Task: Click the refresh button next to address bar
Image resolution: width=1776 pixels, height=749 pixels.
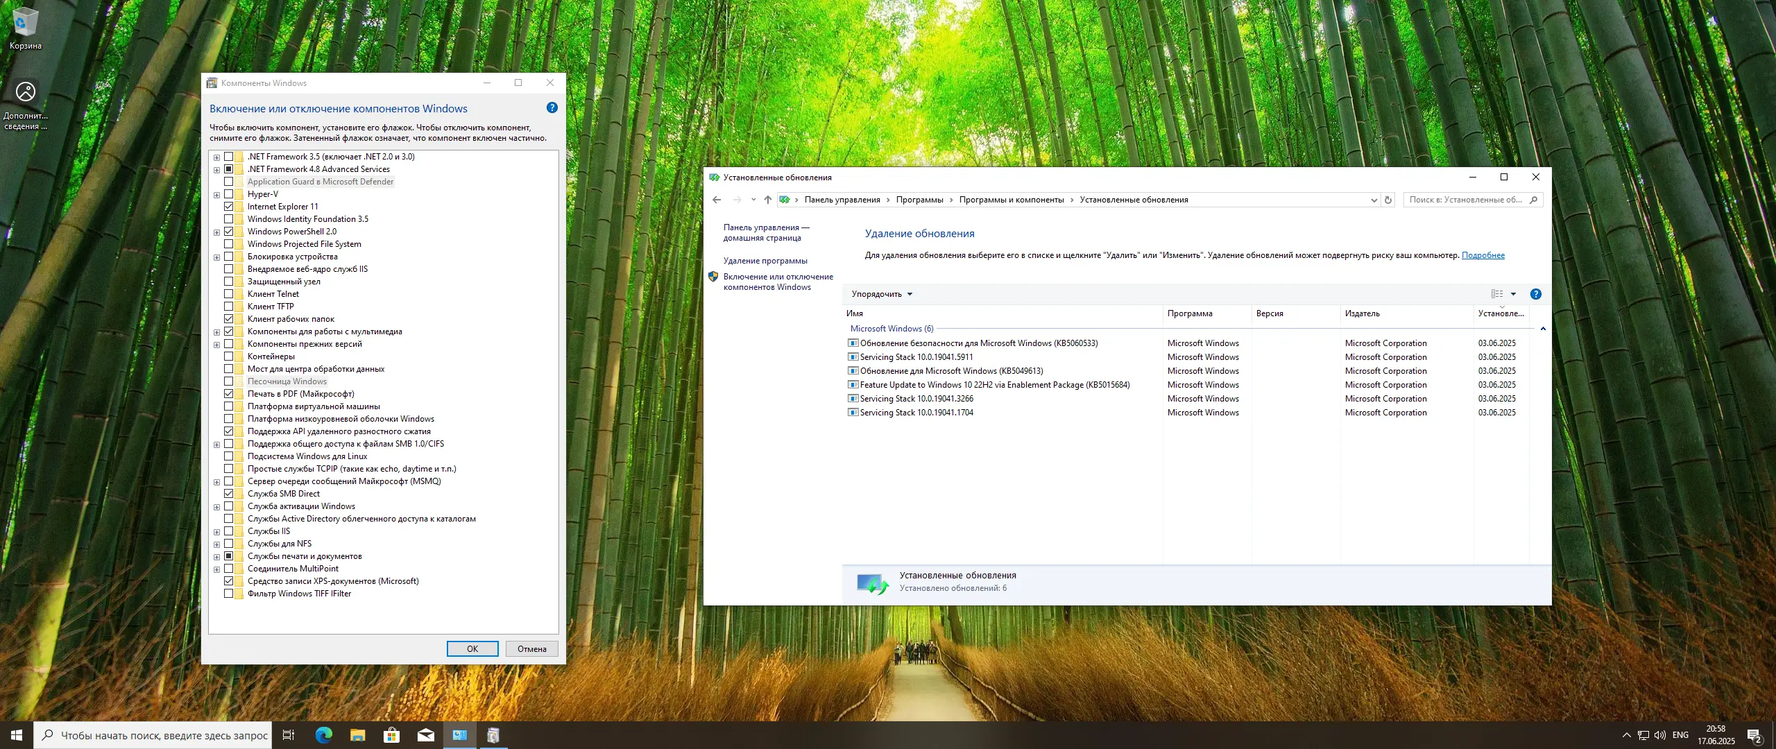Action: (x=1388, y=200)
